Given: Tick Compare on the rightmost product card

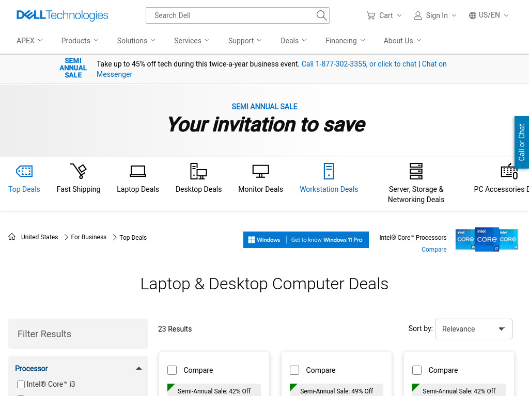Looking at the screenshot, I should pyautogui.click(x=417, y=370).
